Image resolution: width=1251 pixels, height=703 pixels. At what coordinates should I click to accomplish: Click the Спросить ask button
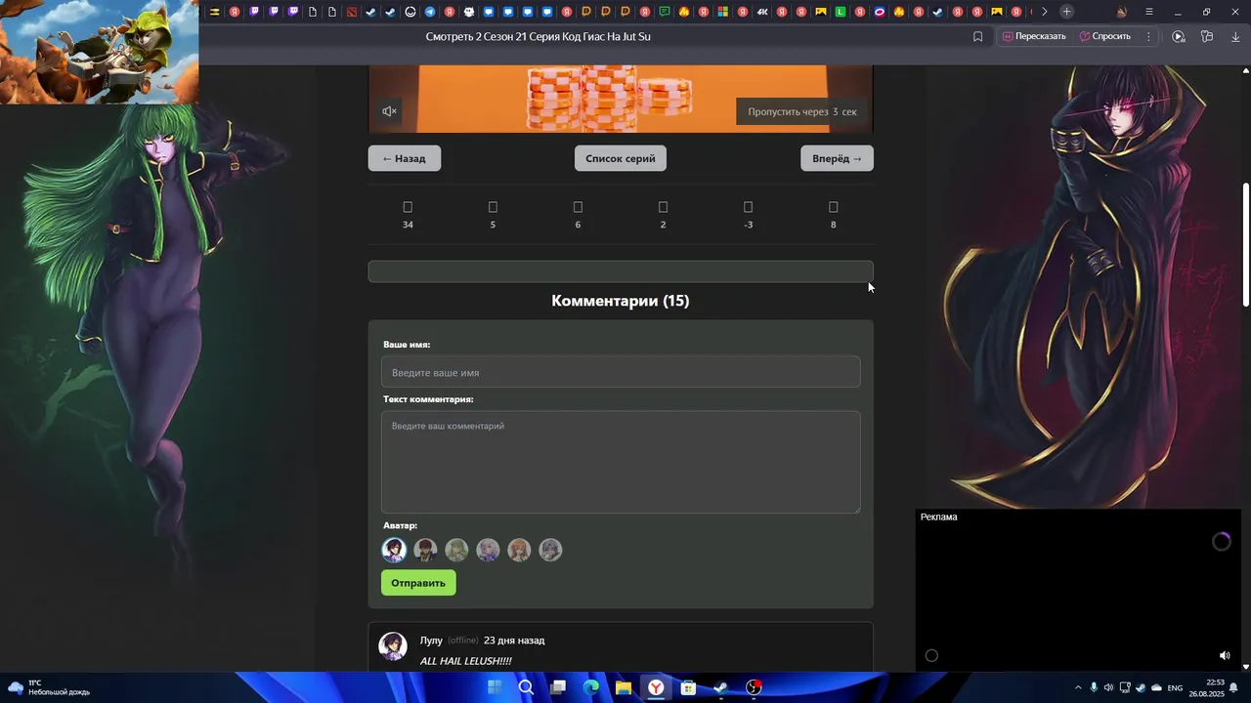tap(1105, 36)
